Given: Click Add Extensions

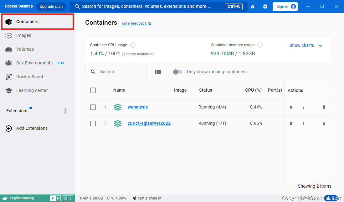Looking at the screenshot, I should pos(27,129).
